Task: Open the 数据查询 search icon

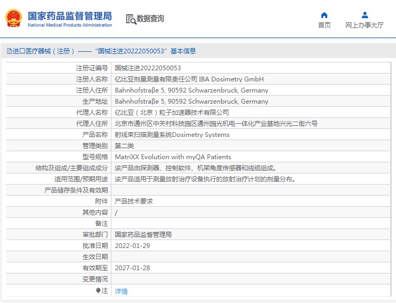Action: tap(131, 19)
